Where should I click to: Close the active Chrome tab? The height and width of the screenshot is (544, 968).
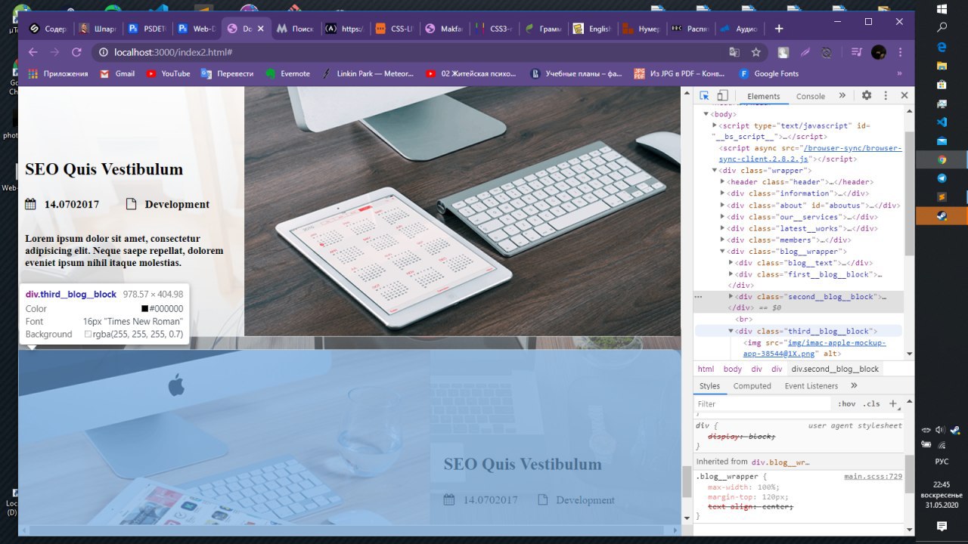(261, 29)
